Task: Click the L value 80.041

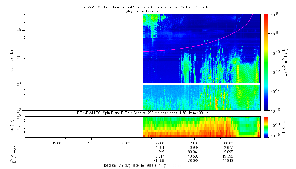Action: tap(193, 152)
